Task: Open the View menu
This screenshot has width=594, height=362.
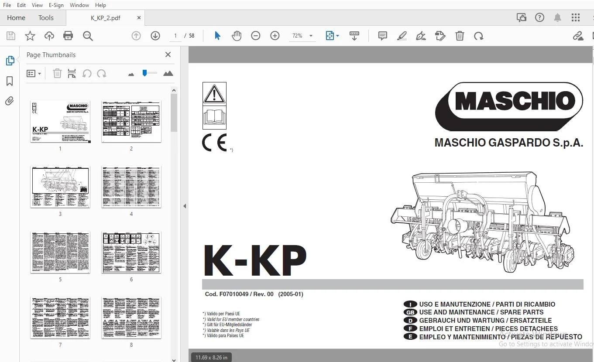Action: [37, 5]
